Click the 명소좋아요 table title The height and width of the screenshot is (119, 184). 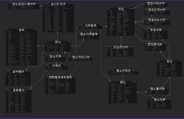pos(158,89)
